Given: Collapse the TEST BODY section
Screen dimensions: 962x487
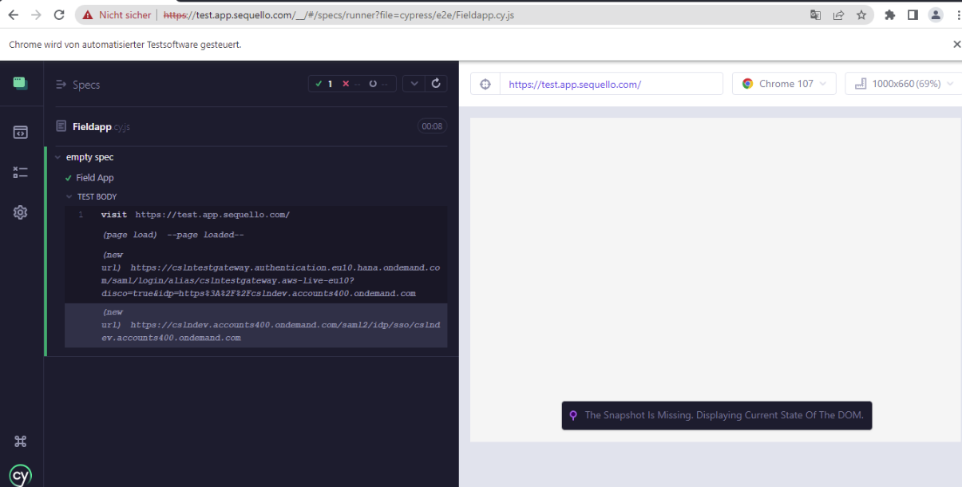Looking at the screenshot, I should (68, 196).
